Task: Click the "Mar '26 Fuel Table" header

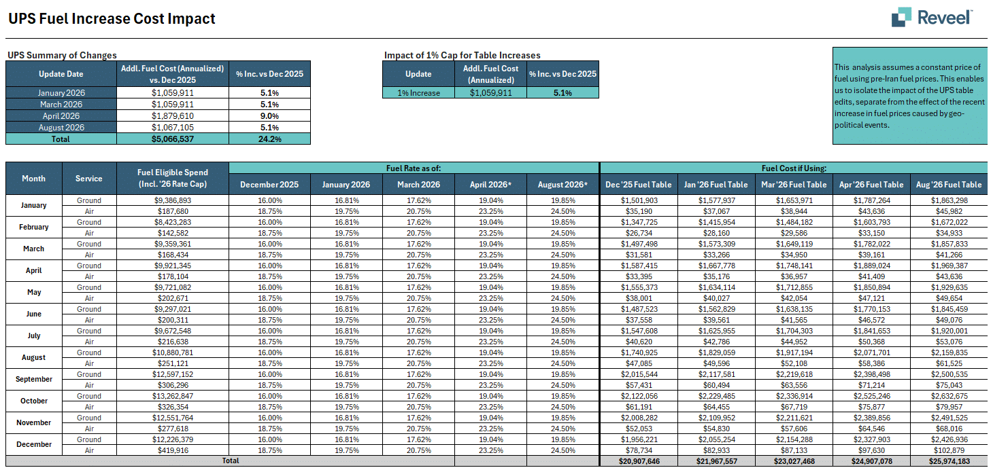Action: point(794,185)
